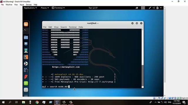
Task: Click terminal title root@kali: ~
Action: click(x=93, y=23)
